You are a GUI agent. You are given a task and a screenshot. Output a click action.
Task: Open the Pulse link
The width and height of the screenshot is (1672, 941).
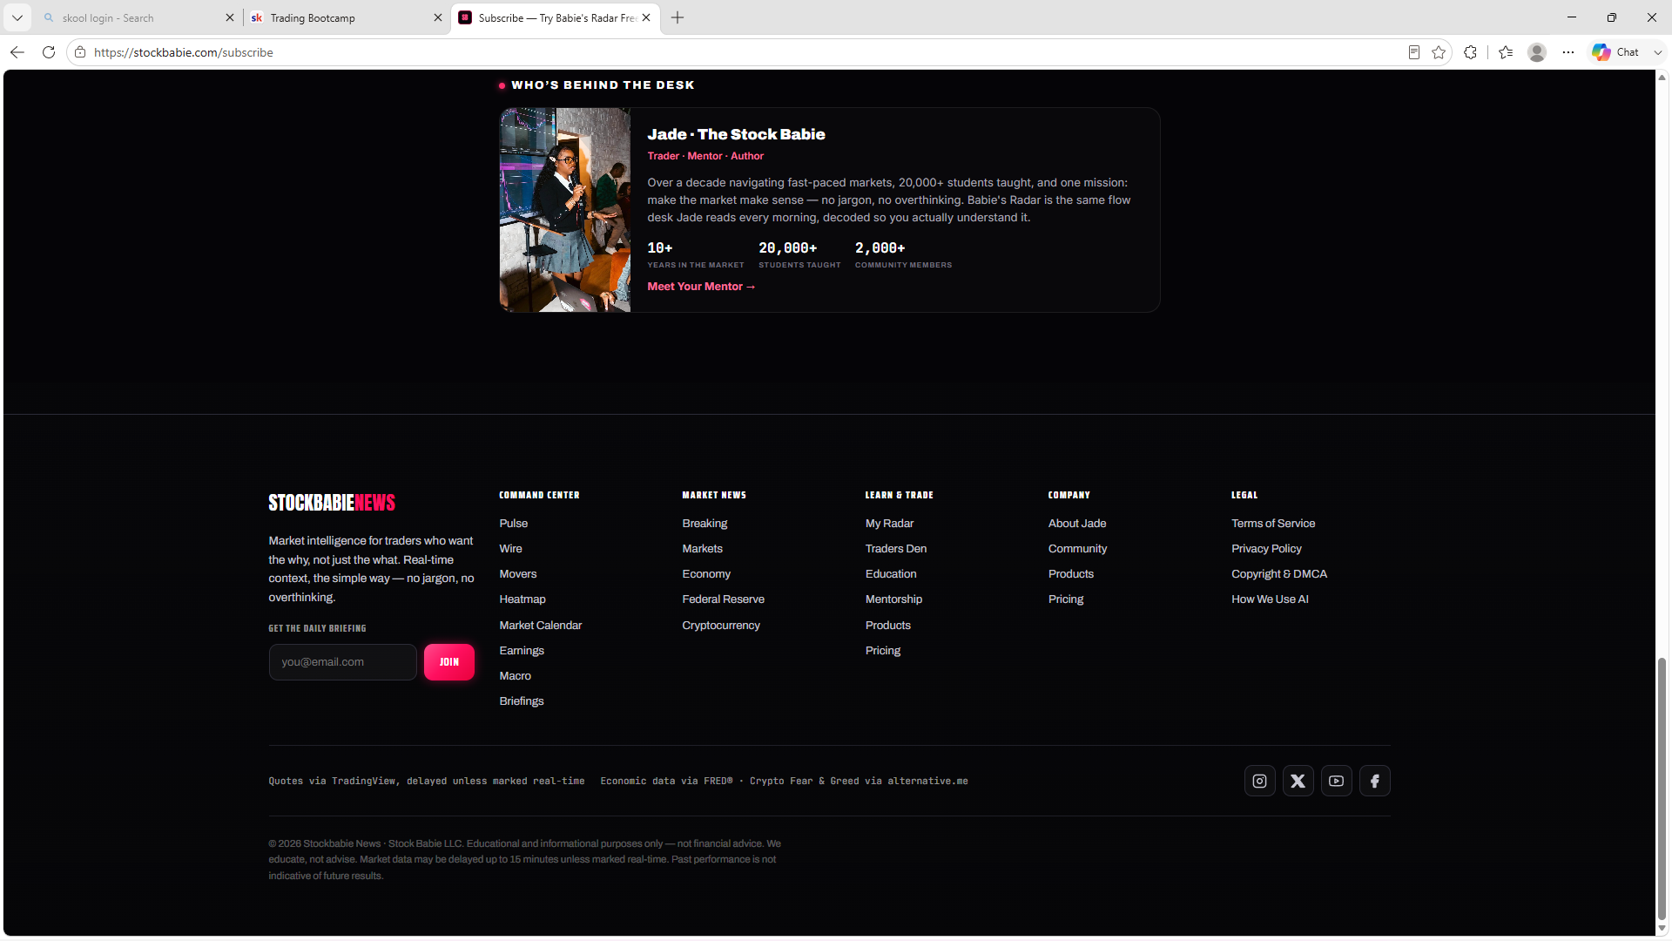coord(513,524)
